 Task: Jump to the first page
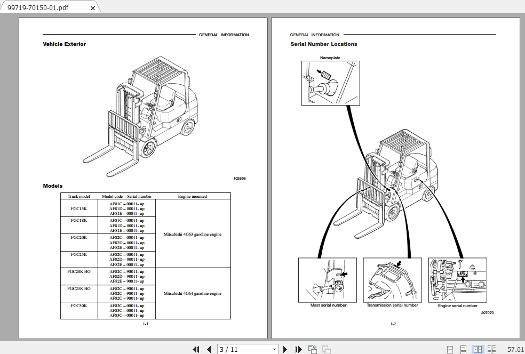pos(196,349)
